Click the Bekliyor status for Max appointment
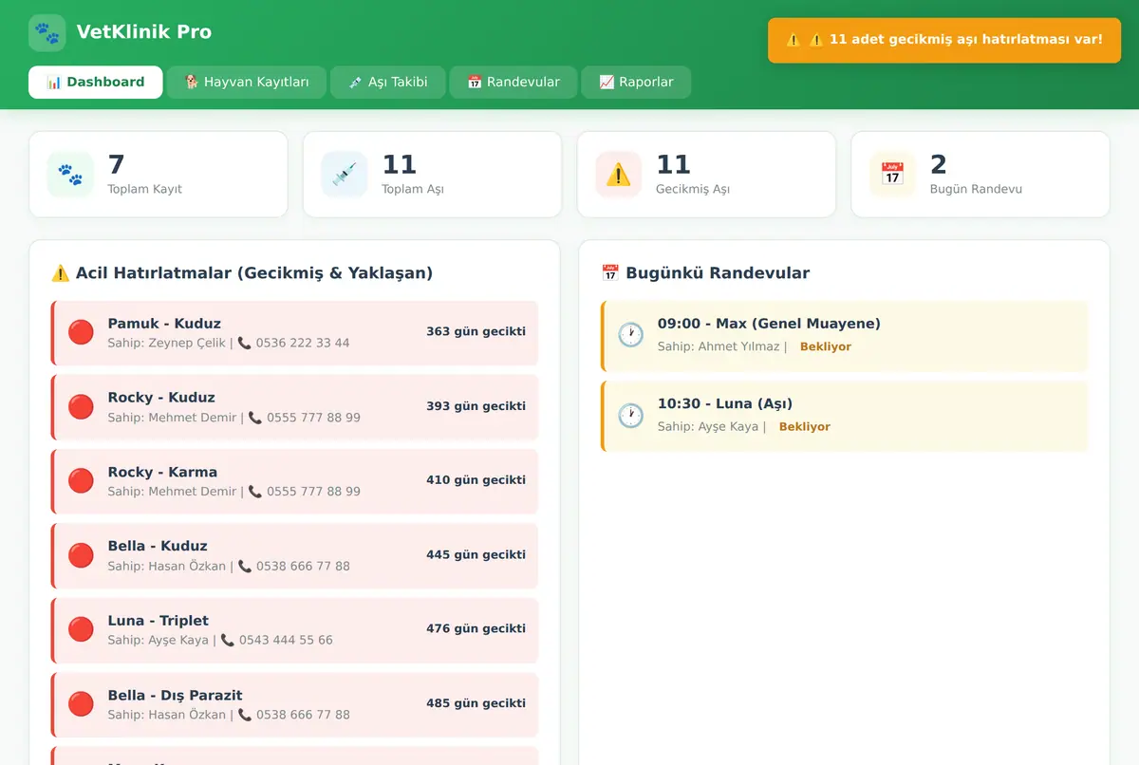This screenshot has height=765, width=1139. 826,347
